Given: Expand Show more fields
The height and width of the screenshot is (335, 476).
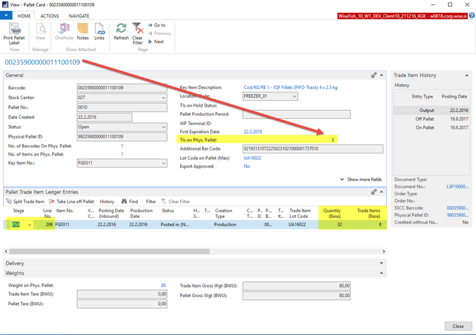Looking at the screenshot, I should (361, 179).
